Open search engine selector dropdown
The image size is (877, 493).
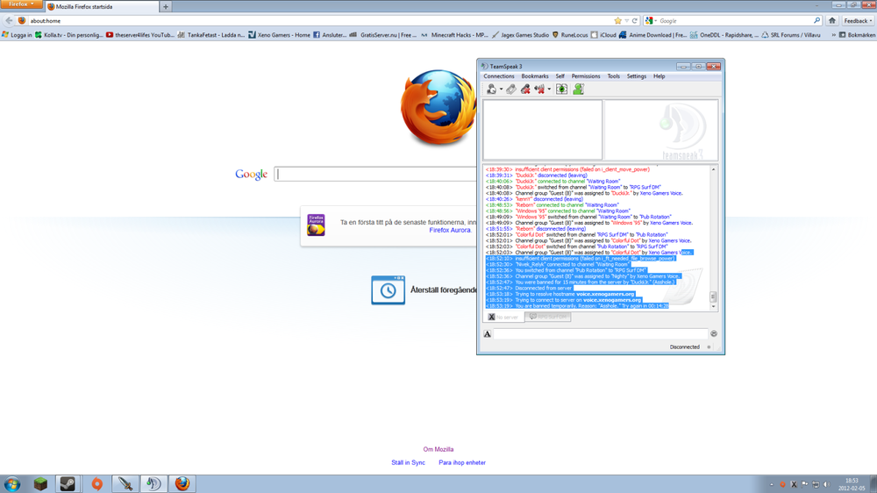click(651, 21)
